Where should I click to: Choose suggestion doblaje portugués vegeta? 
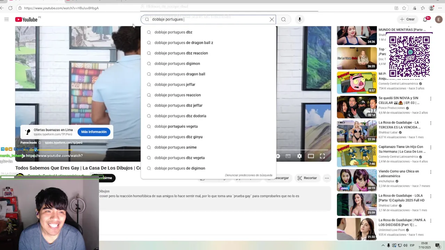tap(208, 126)
